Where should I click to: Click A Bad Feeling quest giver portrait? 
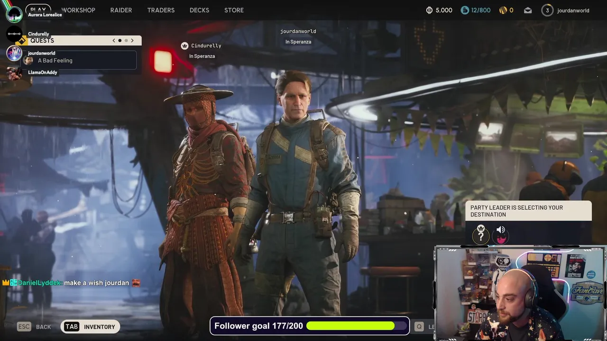(x=28, y=61)
